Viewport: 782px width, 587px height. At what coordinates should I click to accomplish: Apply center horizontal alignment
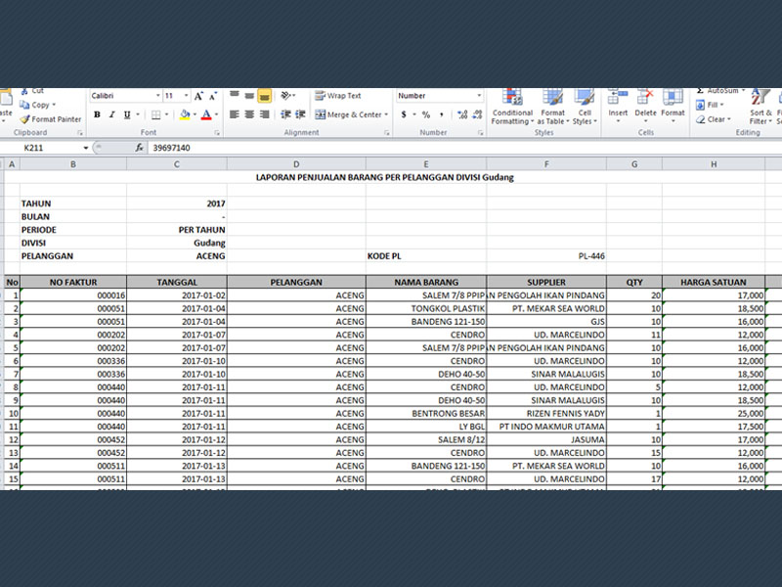pyautogui.click(x=249, y=114)
